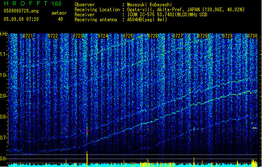Click the 0.6 frequency axis label
262x167 pixels.
click(x=4, y=159)
